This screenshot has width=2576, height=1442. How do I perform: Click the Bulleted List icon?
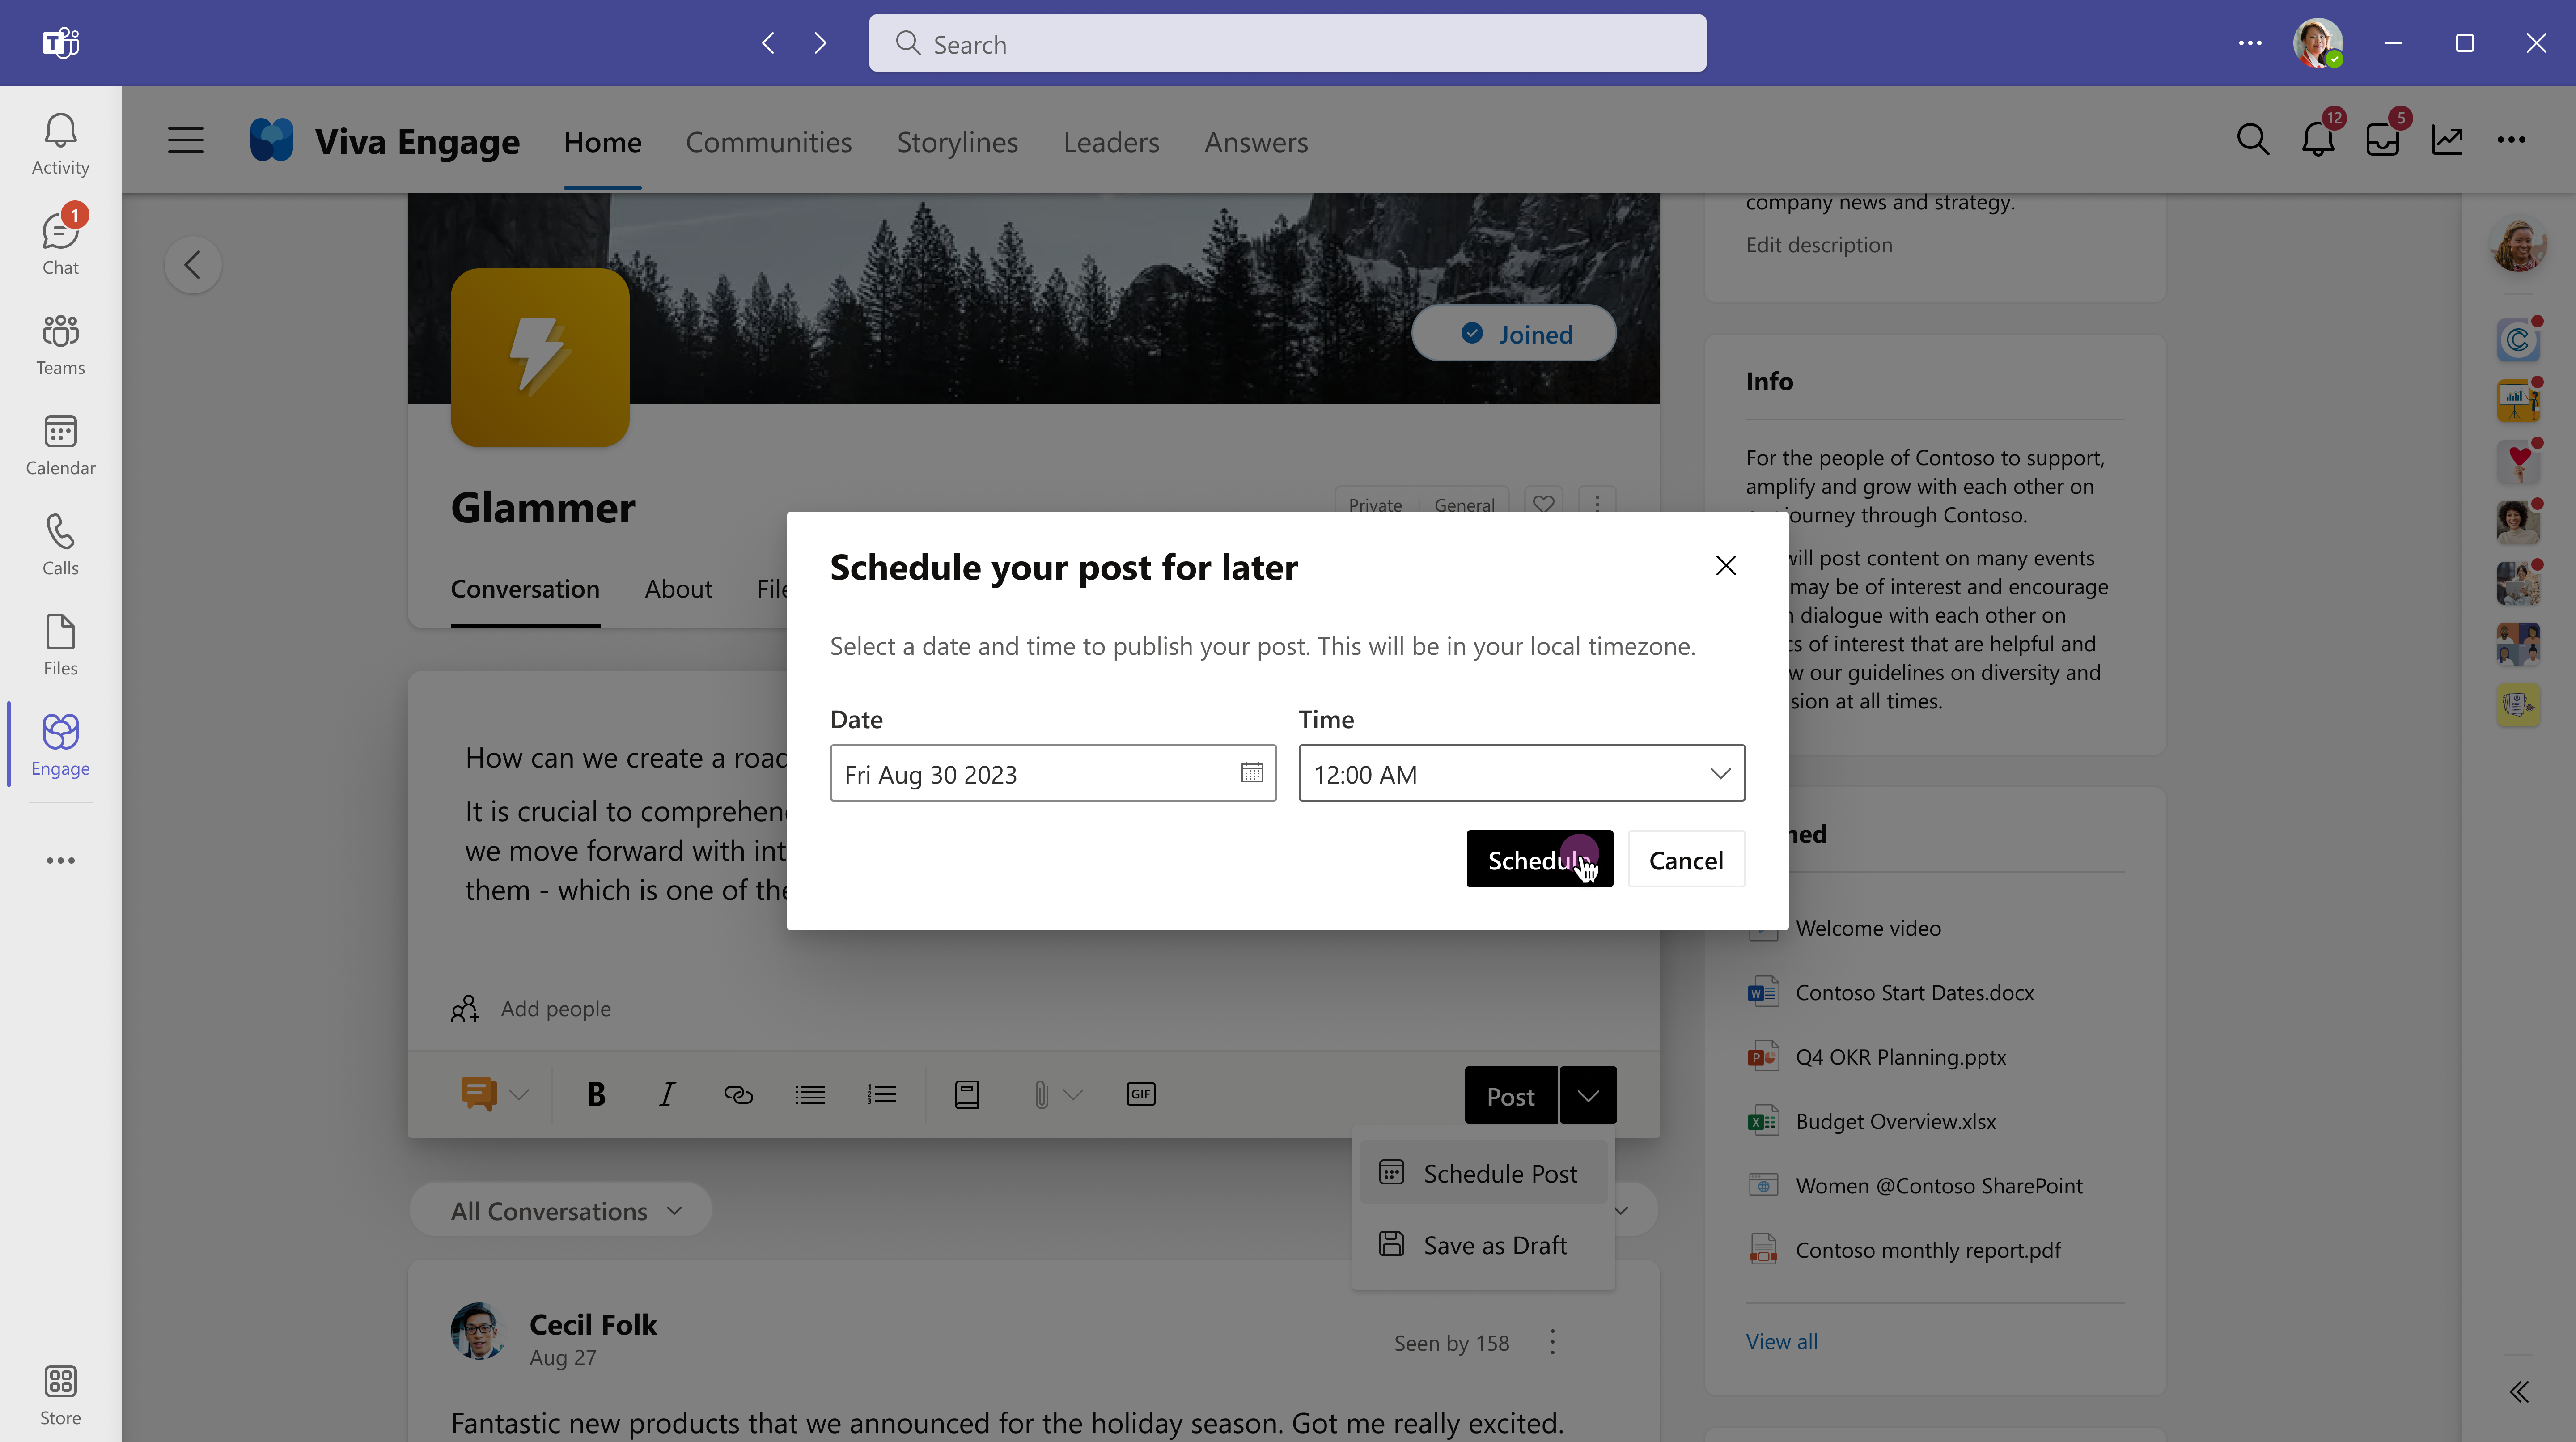pos(810,1094)
